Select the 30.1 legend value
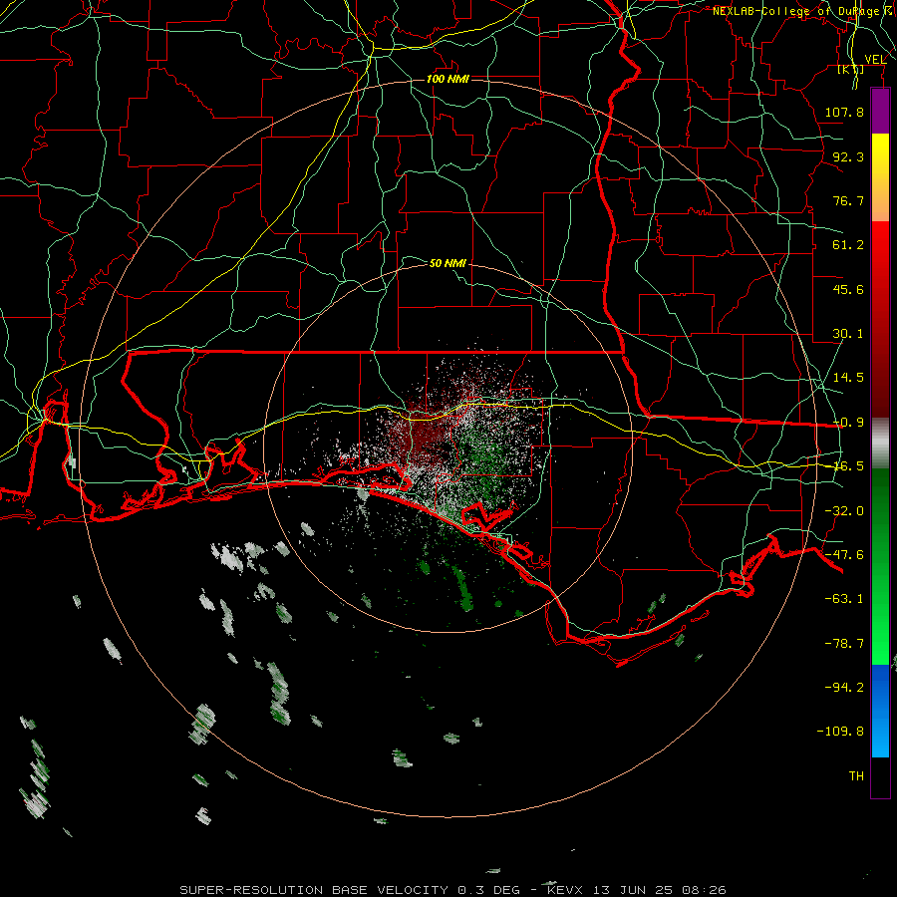The width and height of the screenshot is (897, 897). coord(848,334)
